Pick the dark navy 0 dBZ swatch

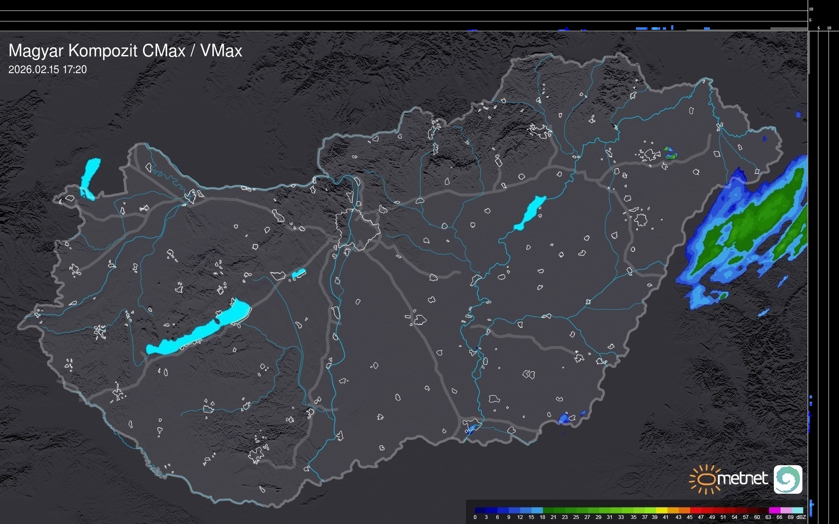[481, 510]
